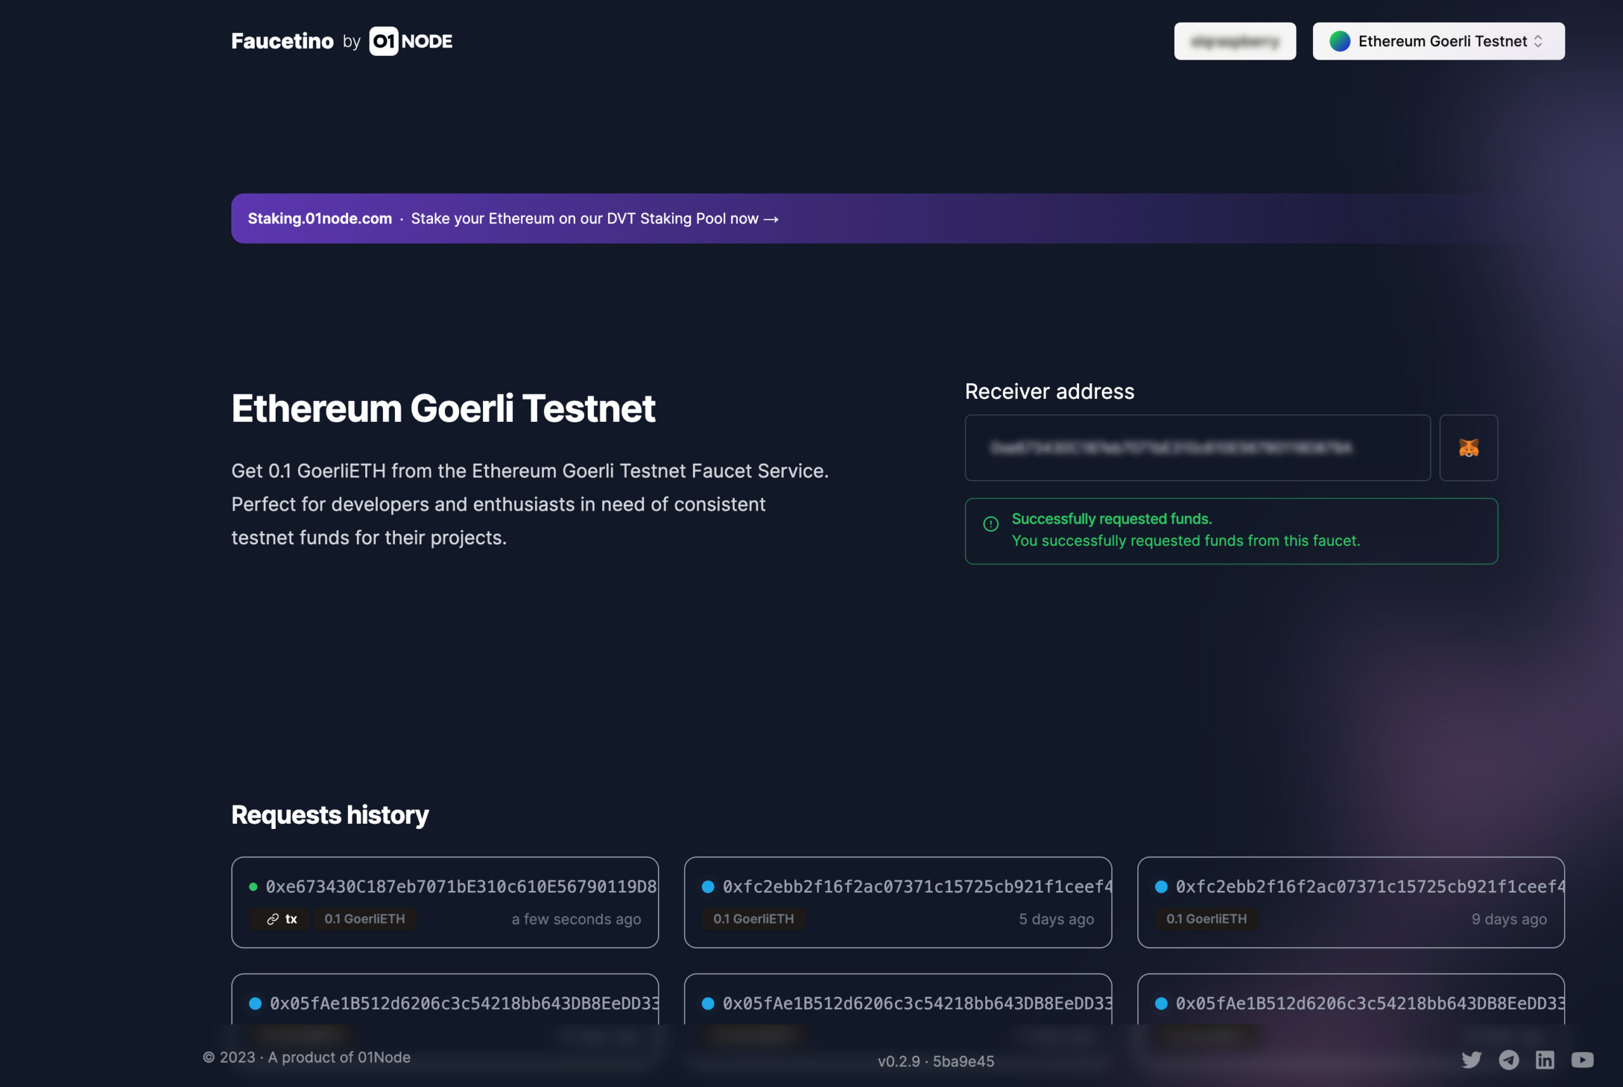Open the Telegram link in the footer
1623x1087 pixels.
coord(1509,1059)
